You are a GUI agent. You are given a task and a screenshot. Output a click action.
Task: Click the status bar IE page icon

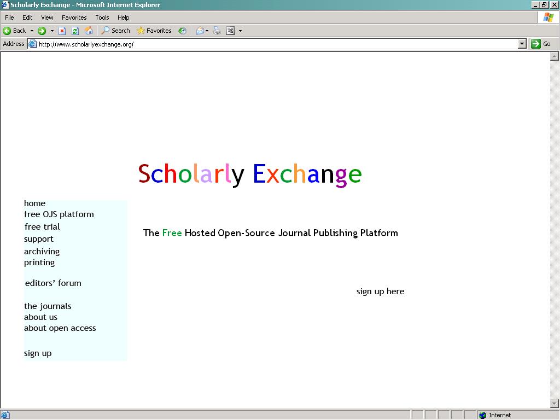point(5,415)
